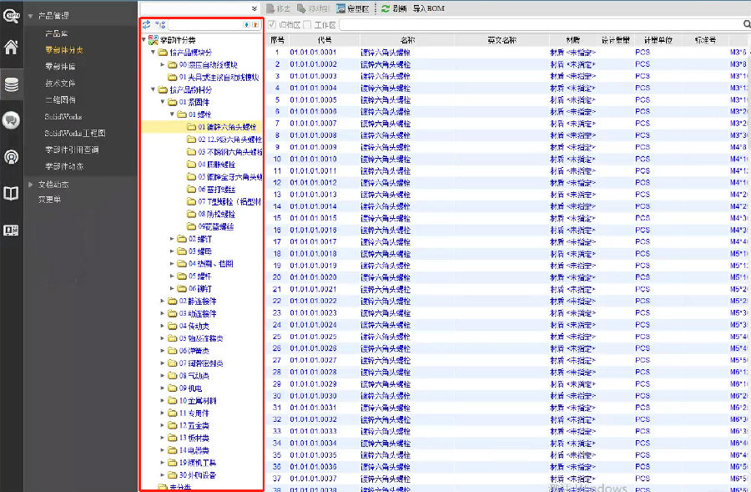This screenshot has width=751, height=492.
Task: Click the refresh icon above the classification tree
Action: pos(147,25)
